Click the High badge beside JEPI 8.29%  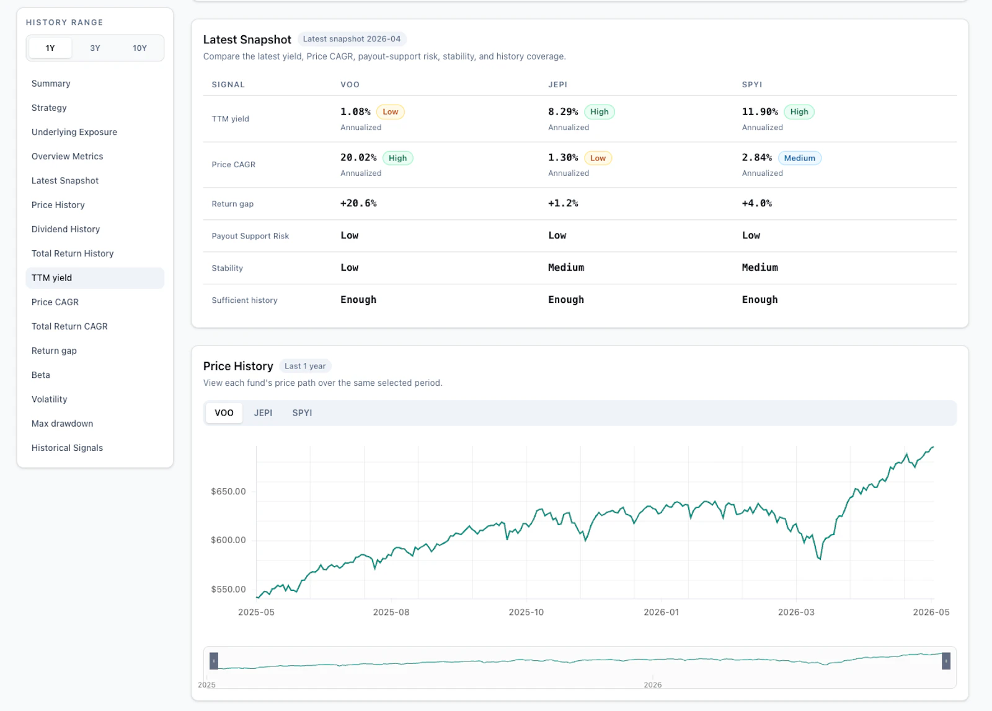[599, 112]
